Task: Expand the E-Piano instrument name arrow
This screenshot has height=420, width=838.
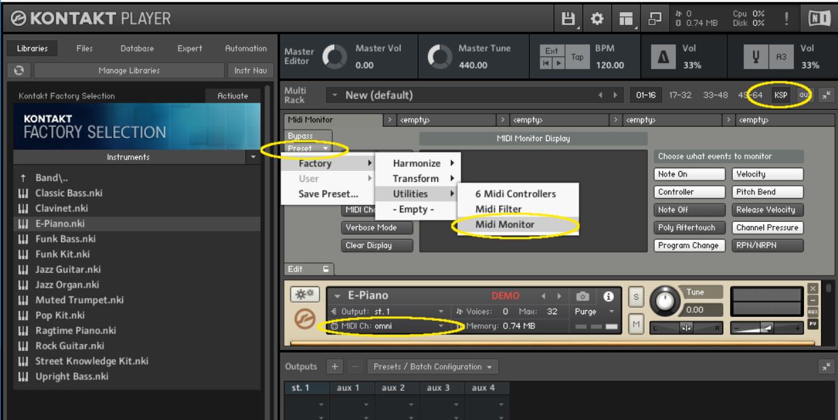Action: click(338, 297)
